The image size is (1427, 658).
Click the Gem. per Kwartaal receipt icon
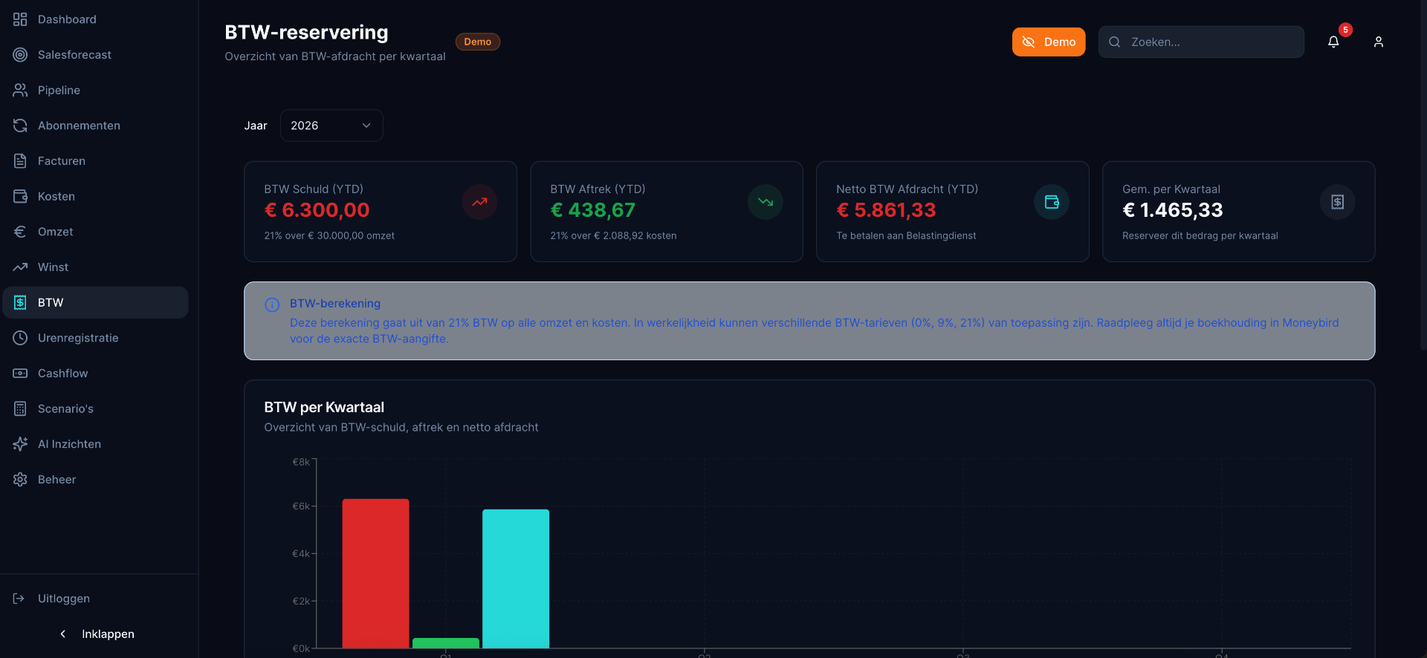tap(1338, 202)
